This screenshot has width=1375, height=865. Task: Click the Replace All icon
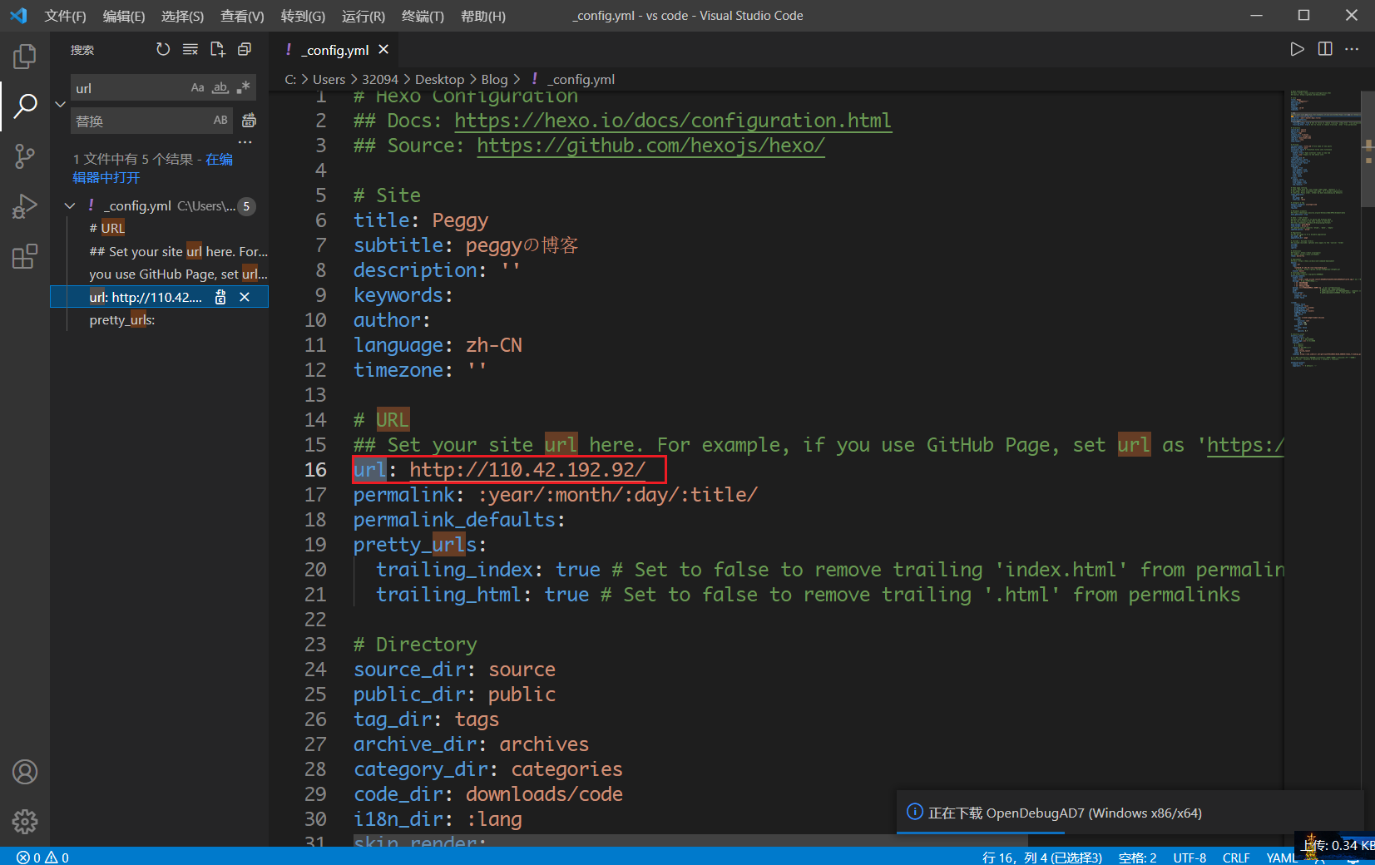coord(249,121)
